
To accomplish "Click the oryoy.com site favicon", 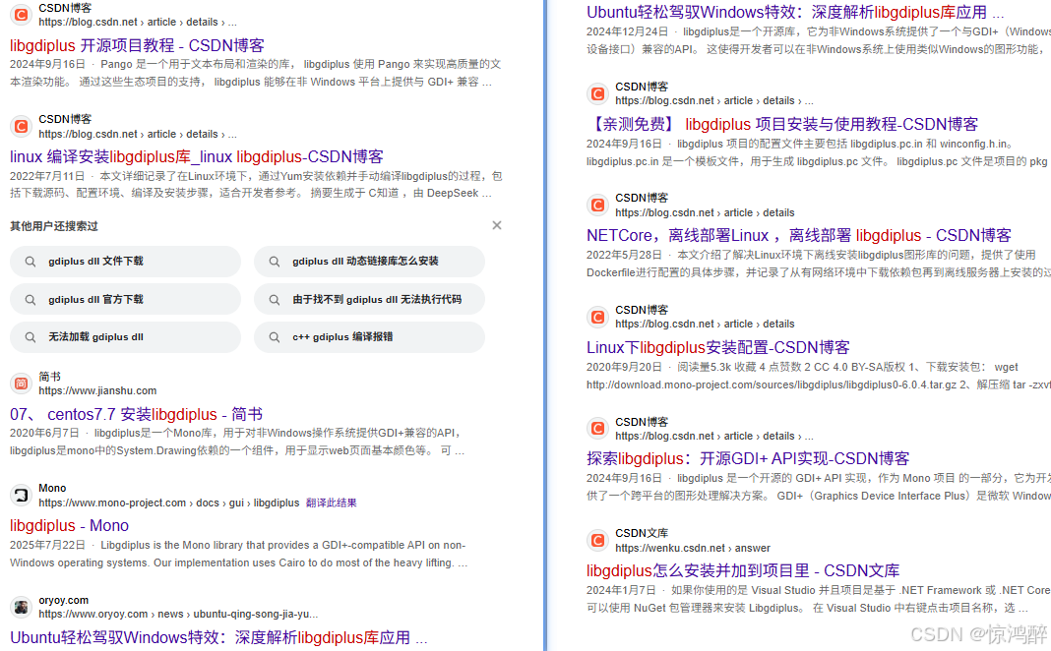I will pos(21,607).
